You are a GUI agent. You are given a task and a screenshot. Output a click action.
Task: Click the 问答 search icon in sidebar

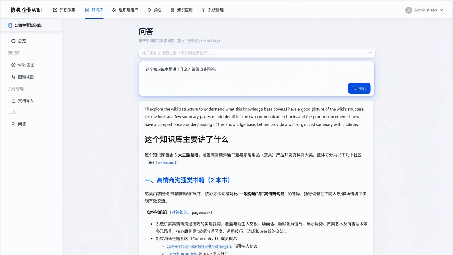(13, 124)
